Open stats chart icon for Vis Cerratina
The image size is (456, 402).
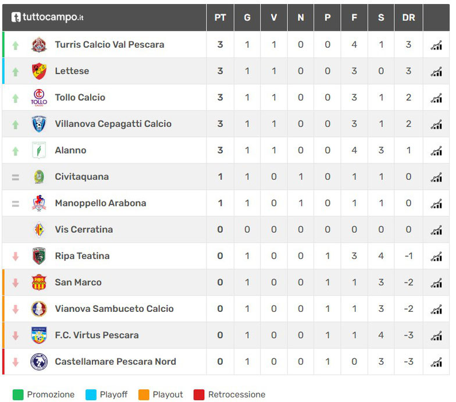click(436, 230)
